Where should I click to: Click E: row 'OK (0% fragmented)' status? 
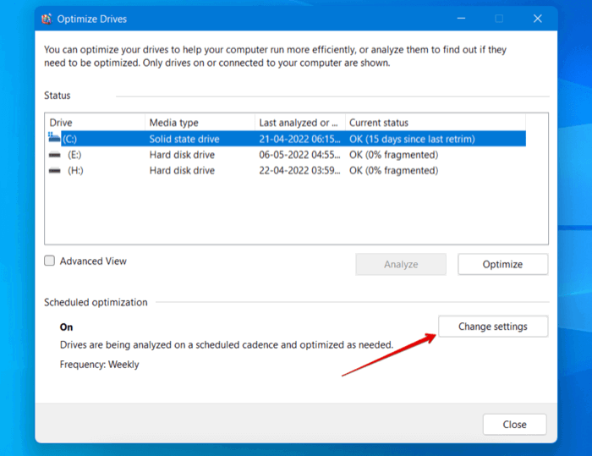pos(393,155)
